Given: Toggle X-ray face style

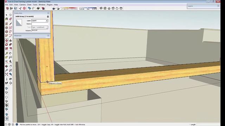Looking at the screenshot, I should (x=6, y=89).
